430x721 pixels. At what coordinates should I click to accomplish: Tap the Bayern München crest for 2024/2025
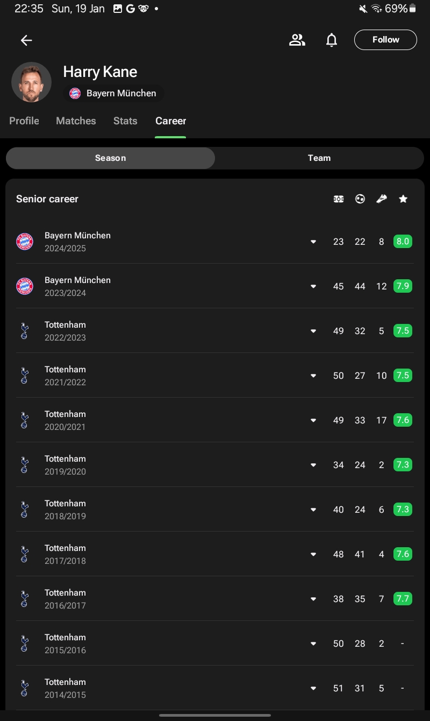tap(25, 242)
